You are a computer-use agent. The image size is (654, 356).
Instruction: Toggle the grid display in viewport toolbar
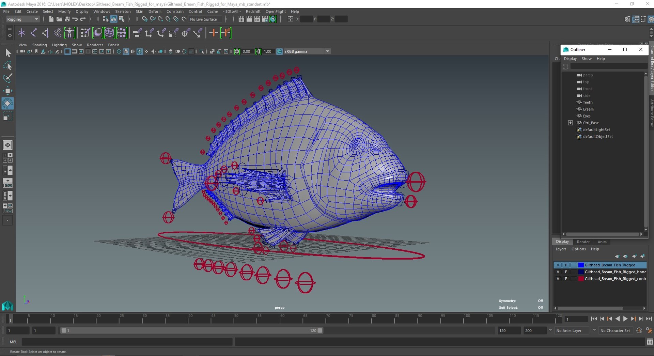pyautogui.click(x=67, y=51)
